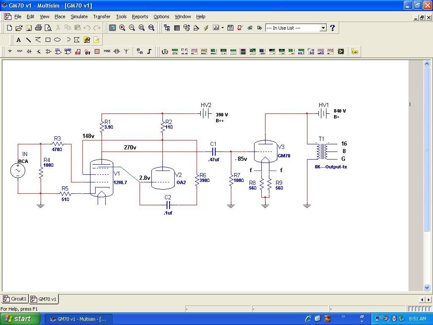Viewport: 433px width, 325px height.
Task: Click the vertical scrollbar down arrow
Action: pyautogui.click(x=427, y=288)
